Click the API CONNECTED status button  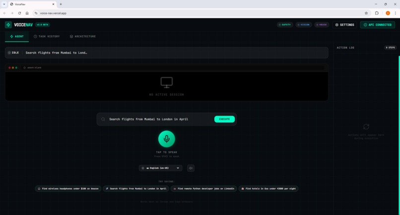coord(378,25)
